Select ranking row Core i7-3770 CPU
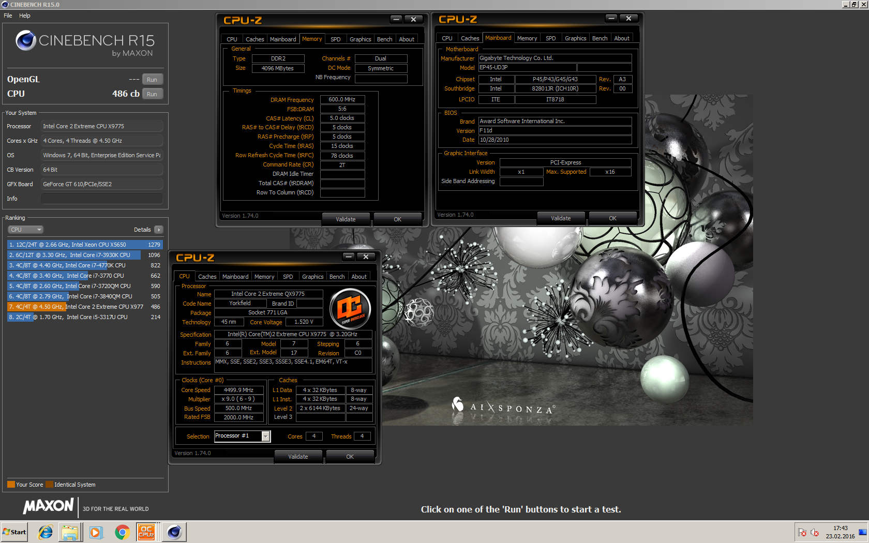 click(85, 276)
